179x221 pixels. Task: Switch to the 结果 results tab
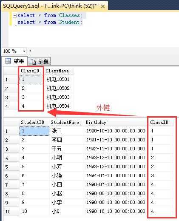point(14,61)
